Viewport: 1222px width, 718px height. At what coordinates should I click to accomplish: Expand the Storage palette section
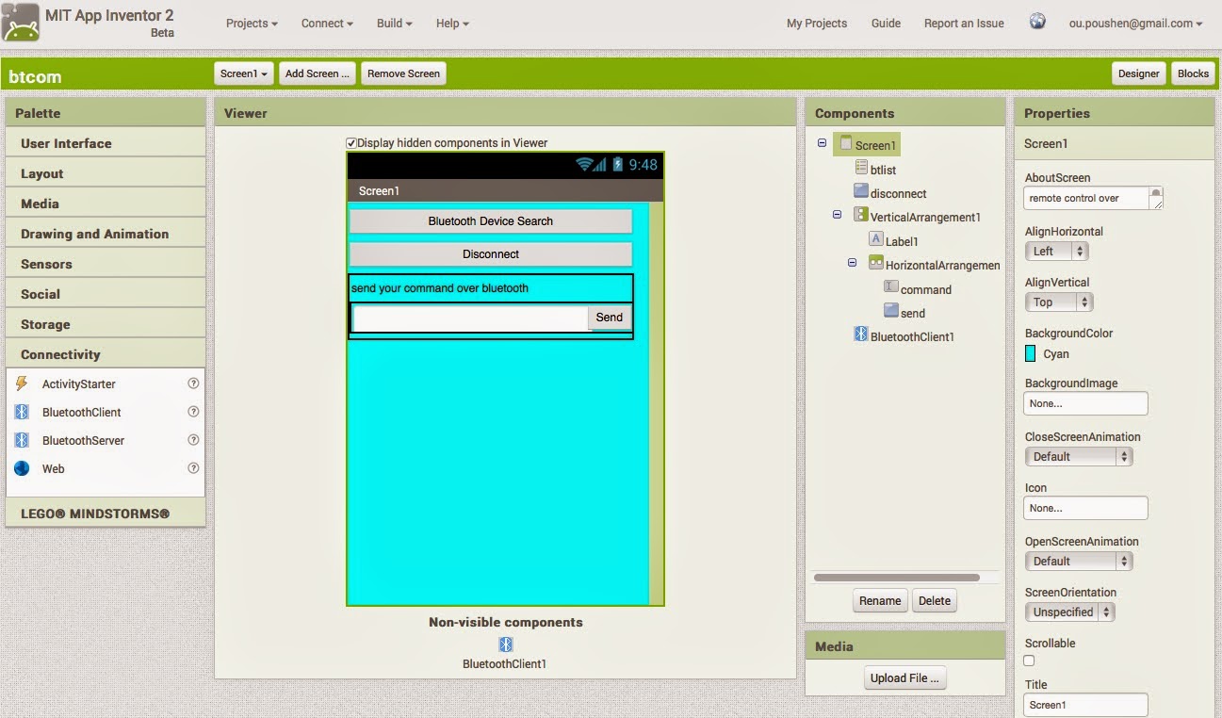click(x=106, y=324)
